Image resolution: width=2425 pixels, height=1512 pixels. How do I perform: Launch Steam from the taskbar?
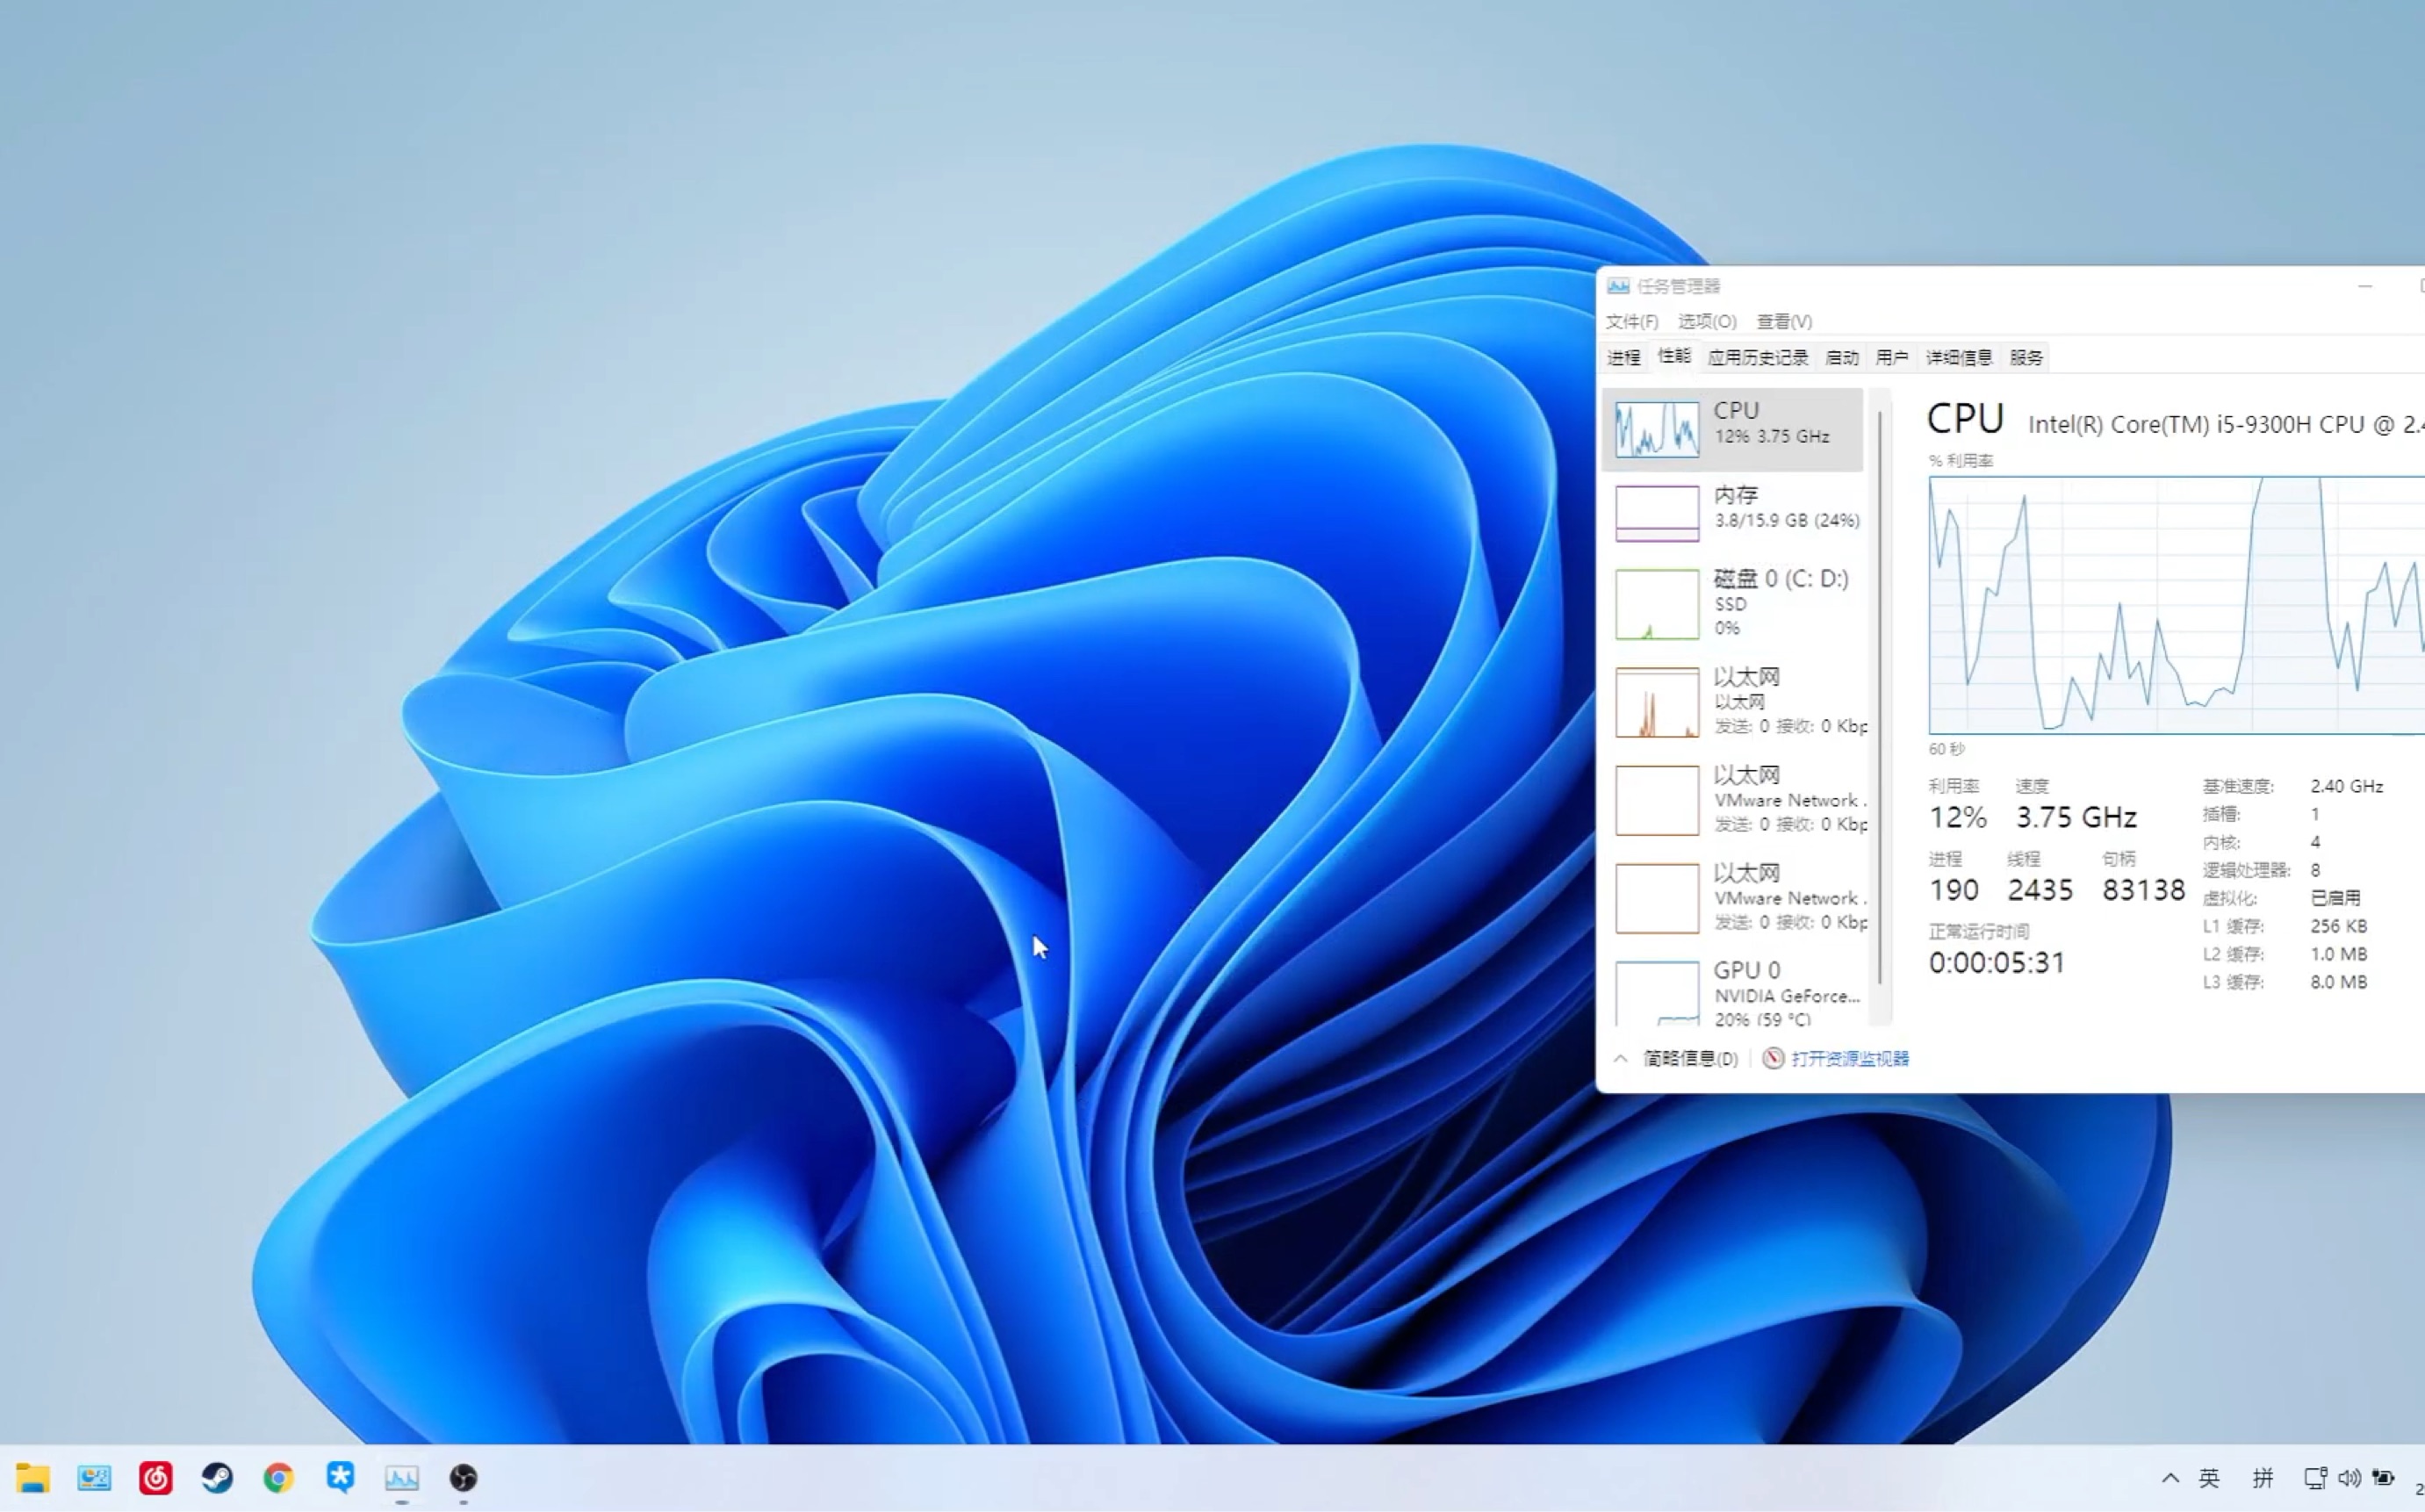218,1478
